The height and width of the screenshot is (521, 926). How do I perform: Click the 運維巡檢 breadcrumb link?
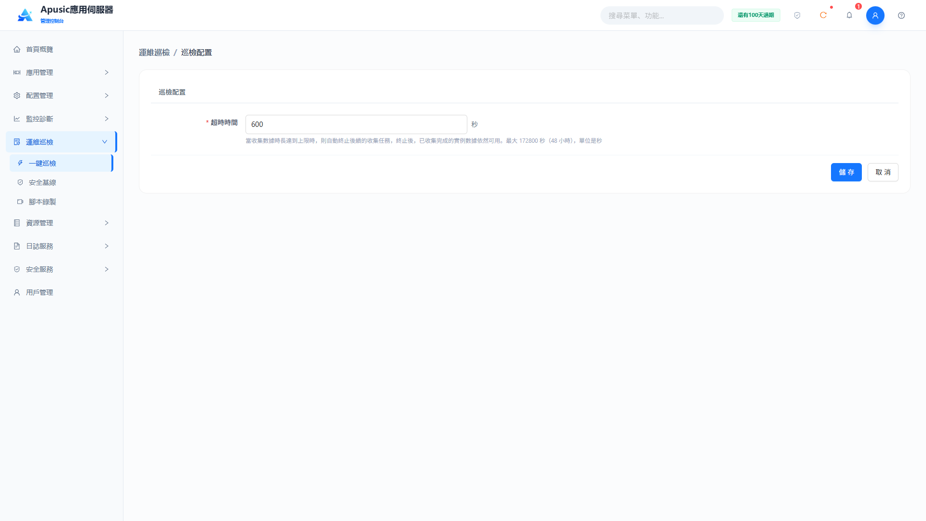pyautogui.click(x=154, y=53)
